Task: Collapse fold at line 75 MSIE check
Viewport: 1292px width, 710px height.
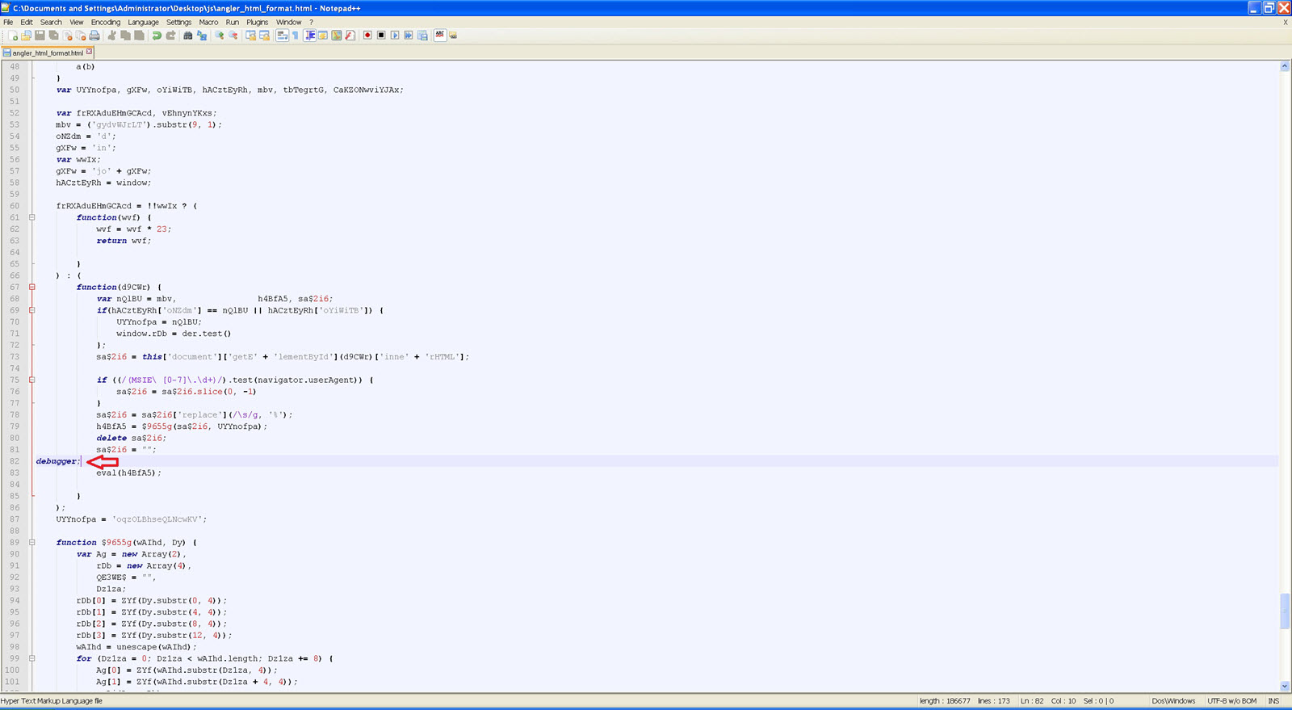Action: (x=32, y=380)
